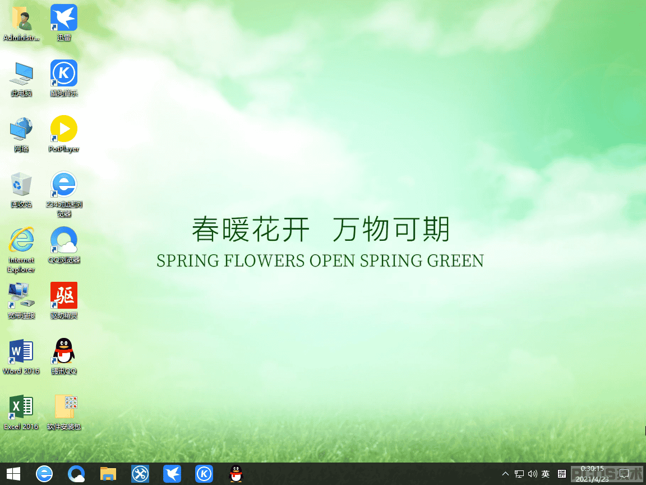The width and height of the screenshot is (646, 485).
Task: Open the 驱动精灵 desktop shortcut
Action: (x=64, y=301)
